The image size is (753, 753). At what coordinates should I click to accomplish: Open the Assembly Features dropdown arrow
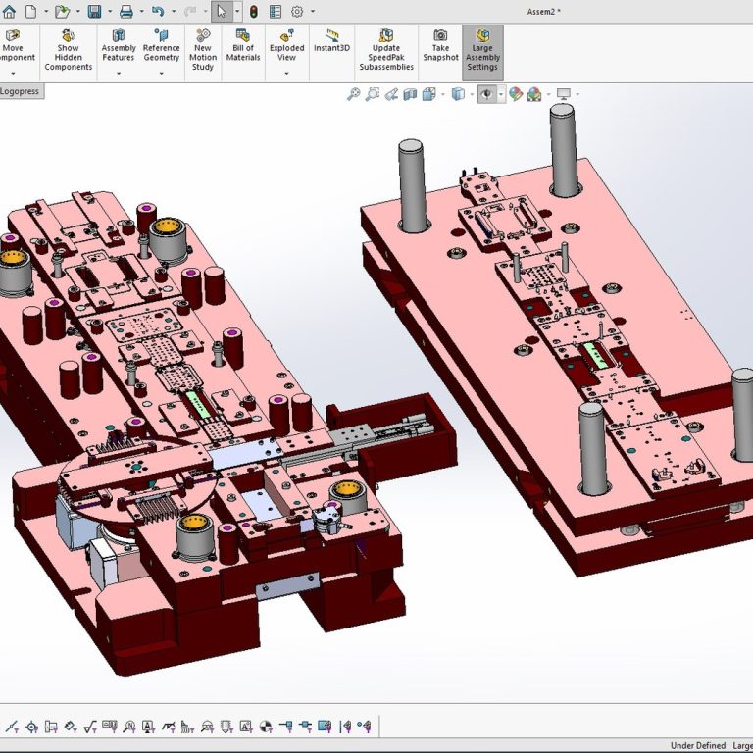click(x=119, y=72)
